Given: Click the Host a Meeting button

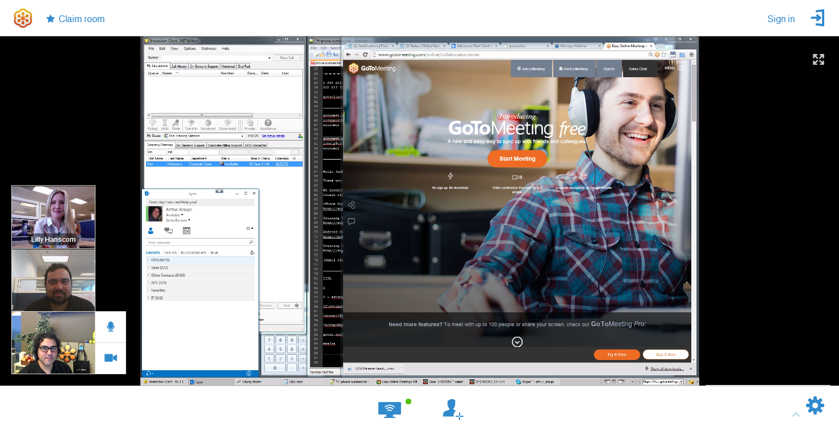Looking at the screenshot, I should pyautogui.click(x=573, y=69).
